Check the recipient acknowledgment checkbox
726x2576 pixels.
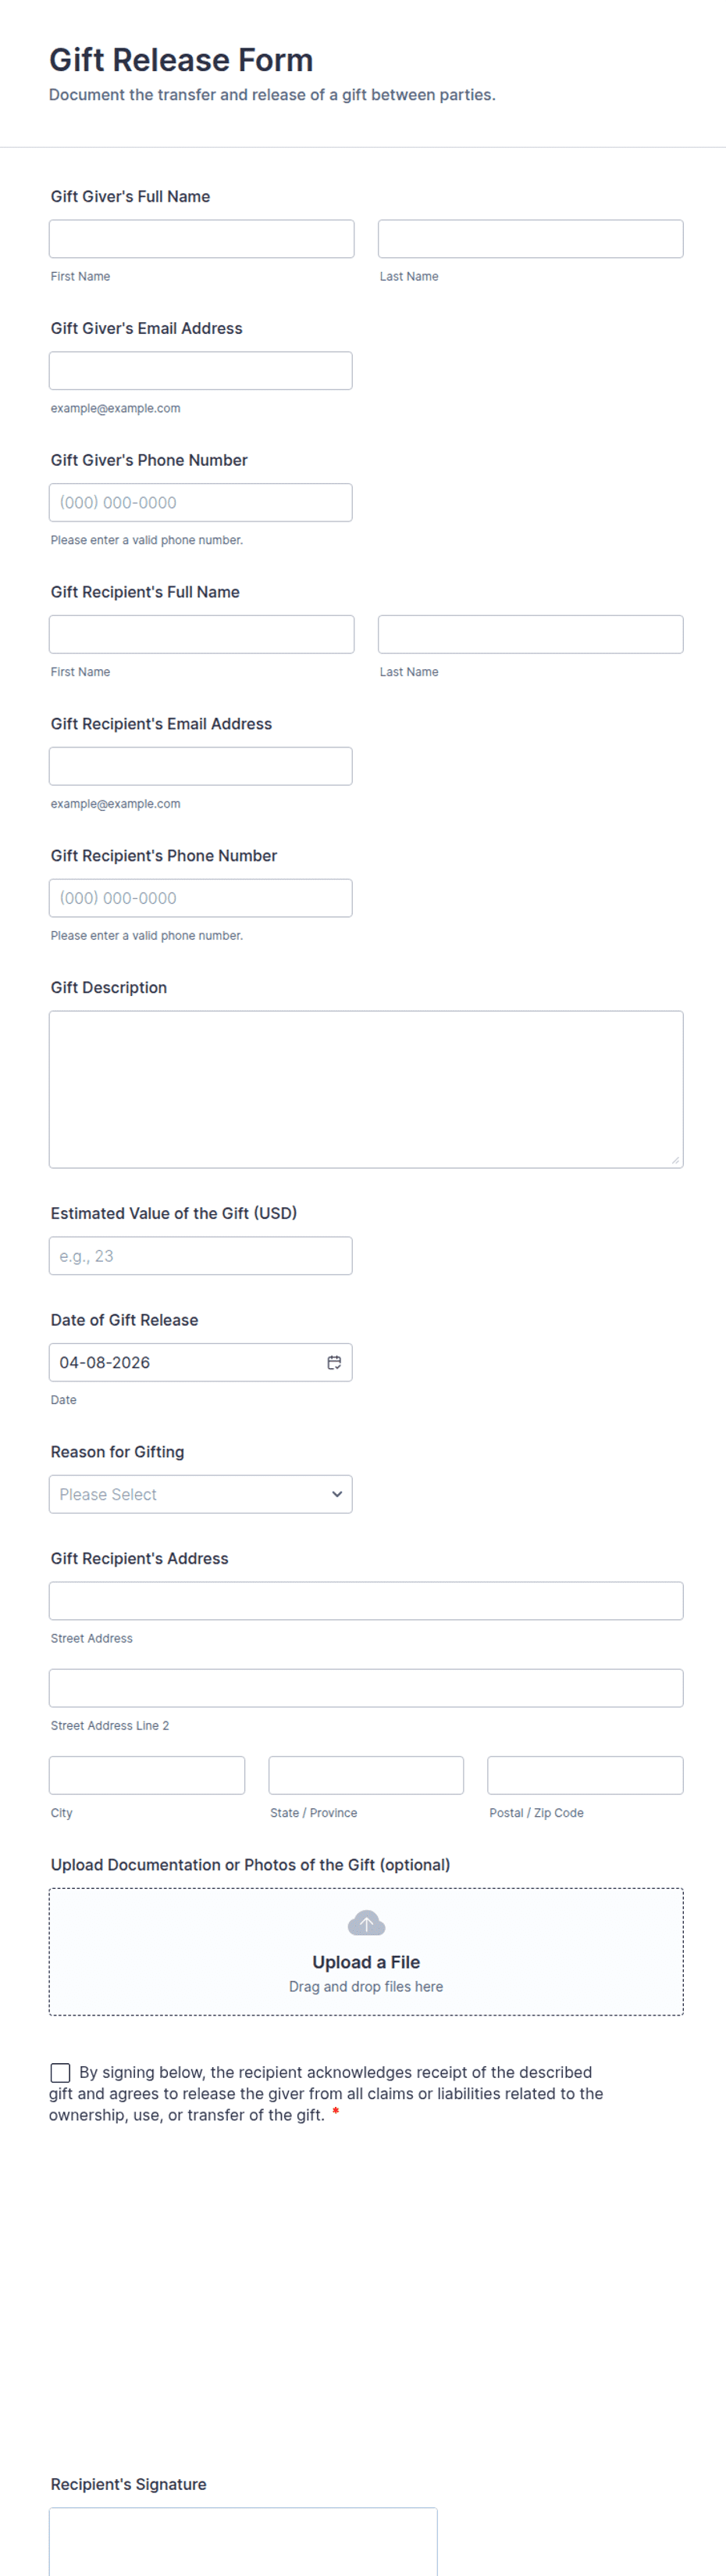click(x=60, y=2072)
